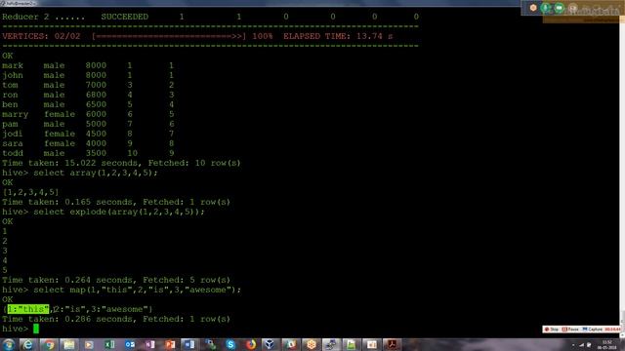Viewport: 625px width, 351px height.
Task: Open Skype from the taskbar
Action: coord(230,344)
